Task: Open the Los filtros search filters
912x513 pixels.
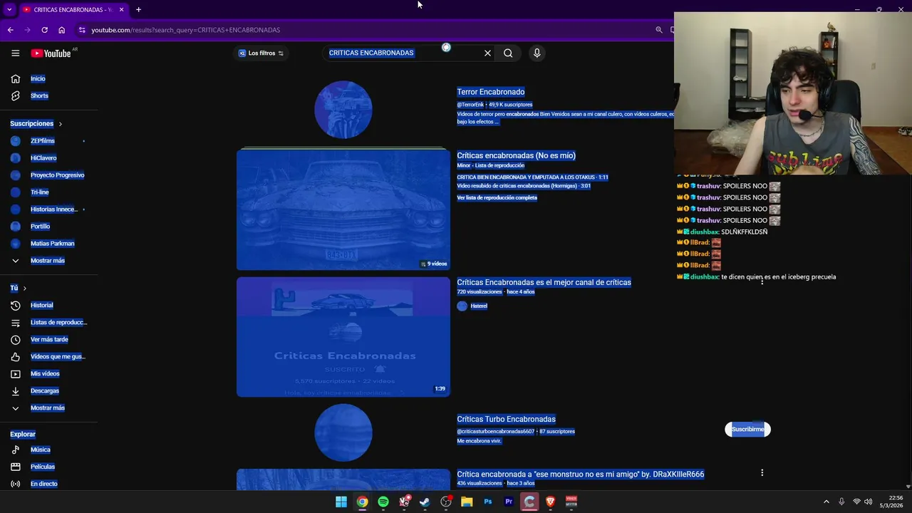Action: coord(261,53)
